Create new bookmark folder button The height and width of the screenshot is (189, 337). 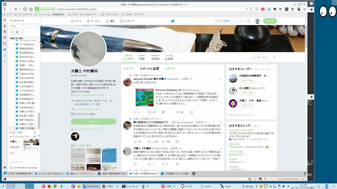point(17,32)
